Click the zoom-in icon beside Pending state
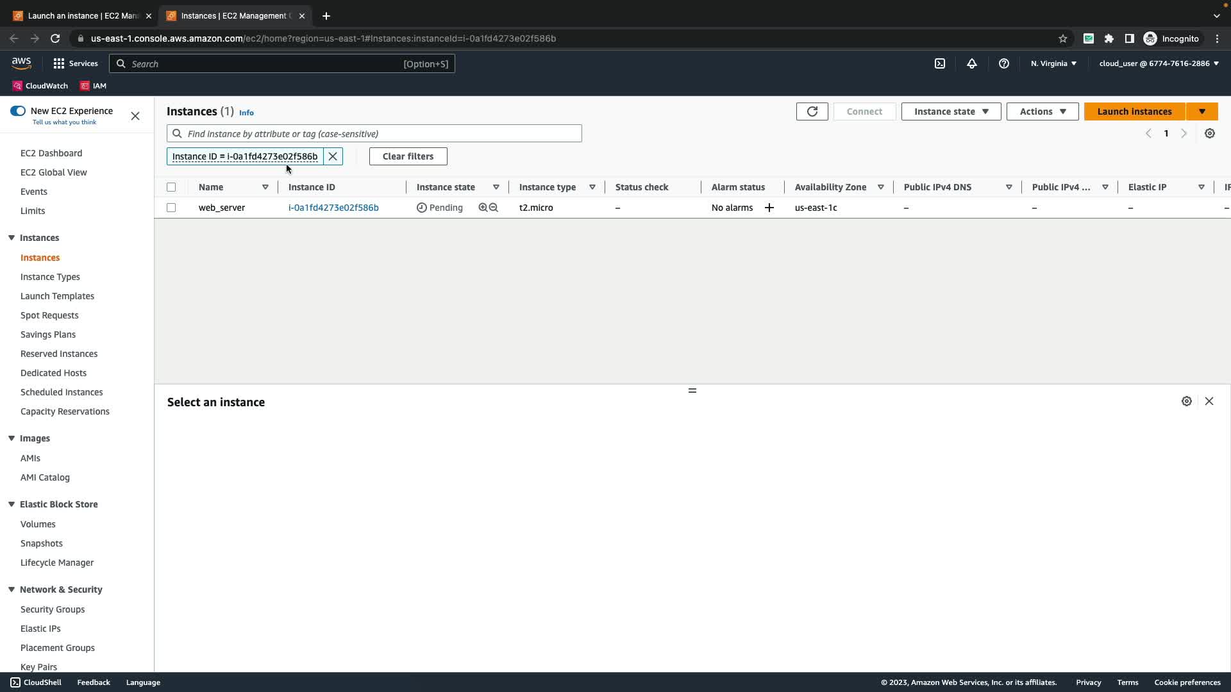The width and height of the screenshot is (1231, 692). pyautogui.click(x=483, y=208)
